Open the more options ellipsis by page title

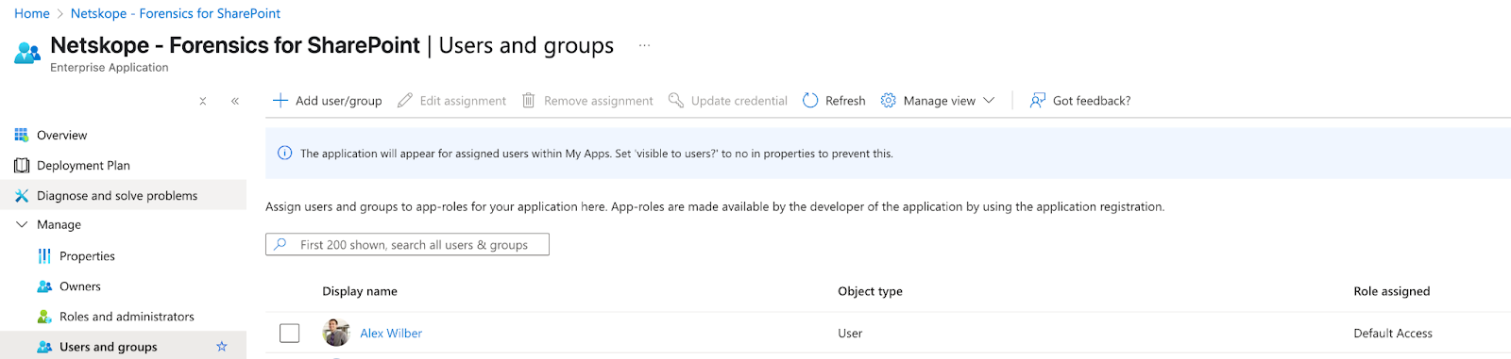[x=644, y=45]
